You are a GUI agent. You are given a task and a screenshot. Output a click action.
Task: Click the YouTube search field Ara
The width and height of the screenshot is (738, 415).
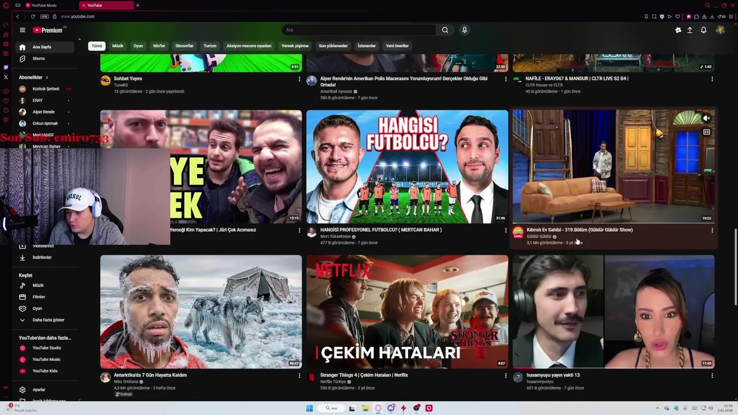pos(357,30)
